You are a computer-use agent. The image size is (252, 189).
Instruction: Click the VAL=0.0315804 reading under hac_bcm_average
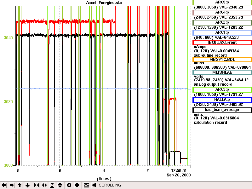tap(225, 118)
